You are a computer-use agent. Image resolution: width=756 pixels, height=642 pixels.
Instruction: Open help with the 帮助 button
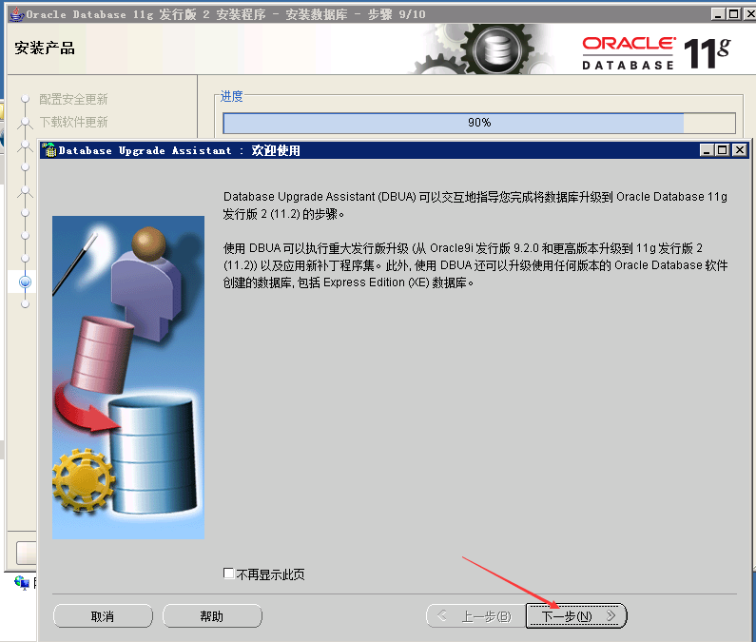(212, 616)
